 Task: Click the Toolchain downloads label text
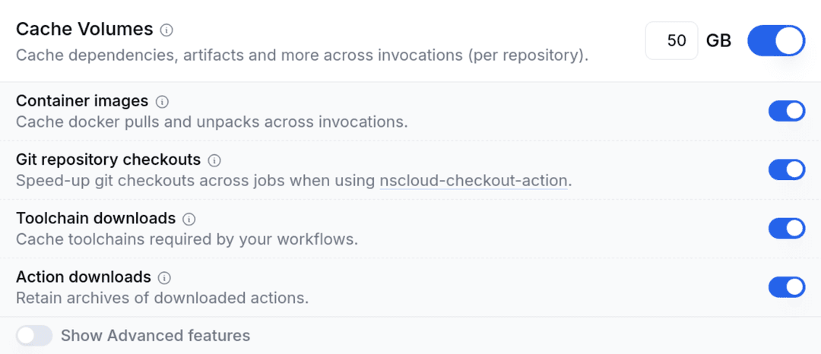point(96,218)
